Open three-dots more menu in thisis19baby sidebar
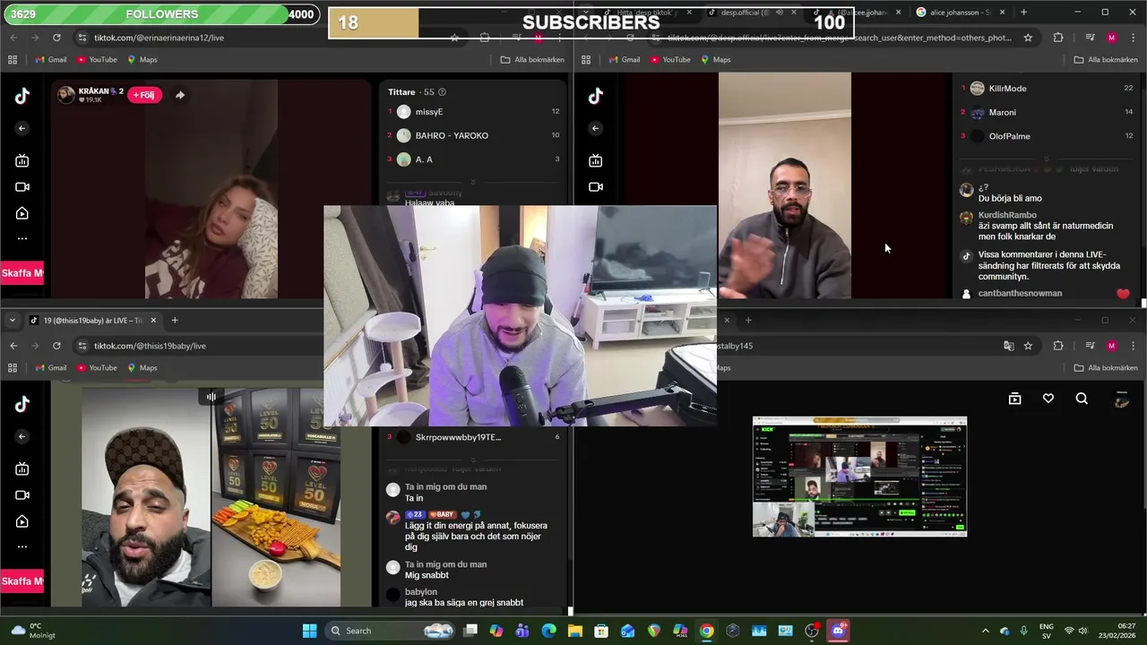The height and width of the screenshot is (645, 1147). click(22, 546)
